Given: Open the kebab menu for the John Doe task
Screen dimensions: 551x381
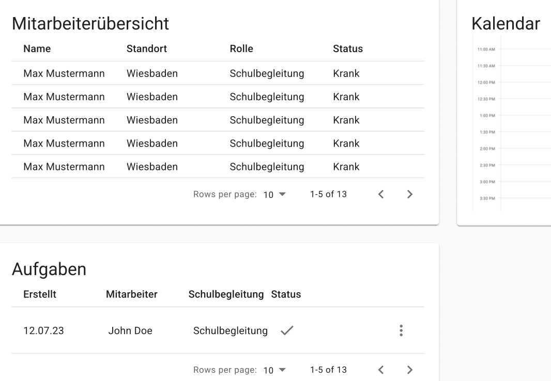Looking at the screenshot, I should click(401, 330).
